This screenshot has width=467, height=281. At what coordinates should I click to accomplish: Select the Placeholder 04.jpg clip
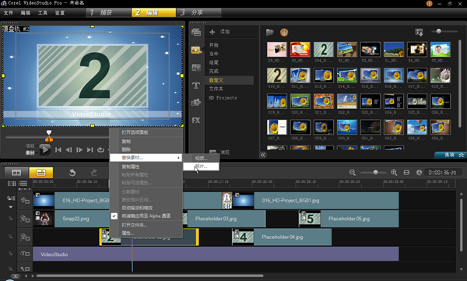(x=282, y=237)
